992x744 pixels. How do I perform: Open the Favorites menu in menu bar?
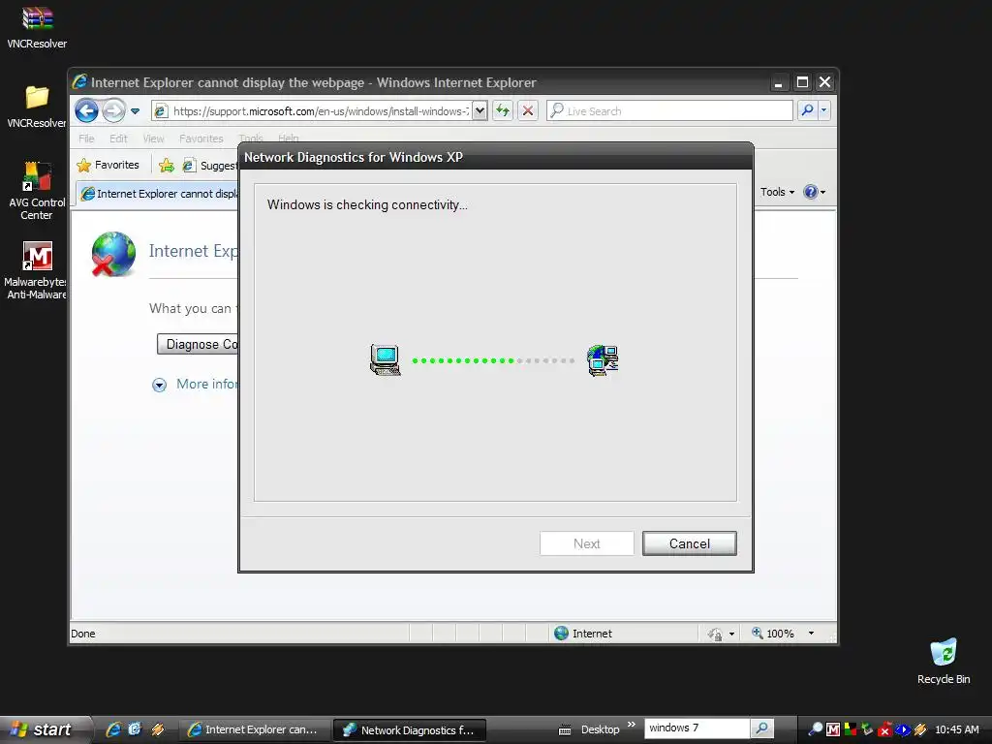tap(201, 138)
